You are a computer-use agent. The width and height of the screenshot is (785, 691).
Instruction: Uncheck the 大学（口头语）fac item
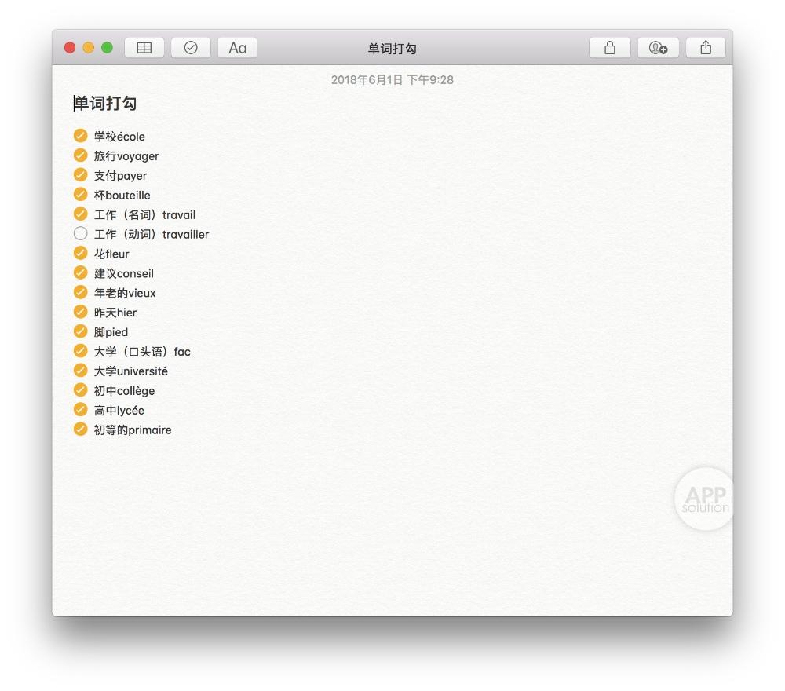click(x=81, y=350)
